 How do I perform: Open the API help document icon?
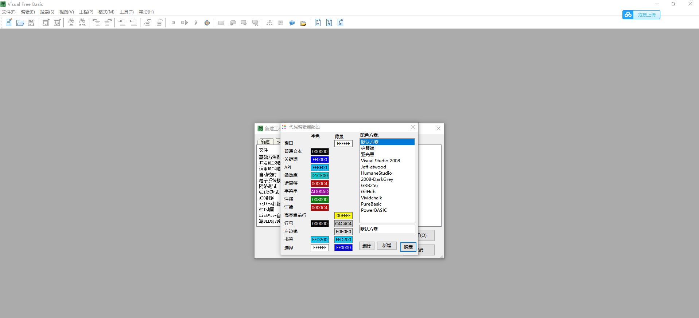340,23
